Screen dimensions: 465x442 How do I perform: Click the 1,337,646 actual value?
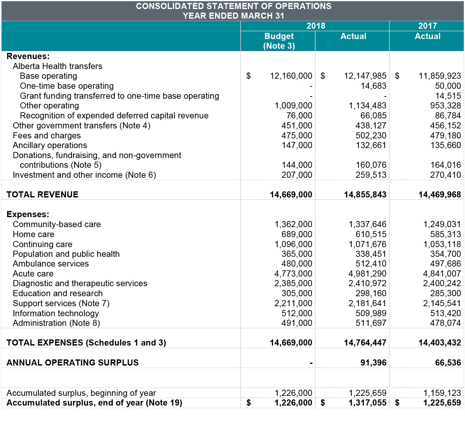(x=367, y=225)
